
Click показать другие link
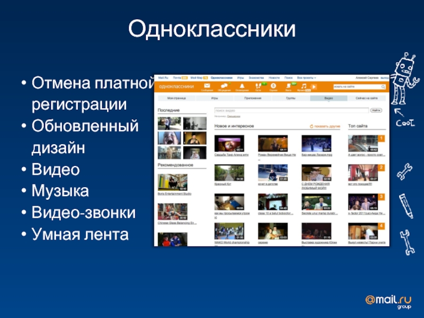[x=327, y=126]
